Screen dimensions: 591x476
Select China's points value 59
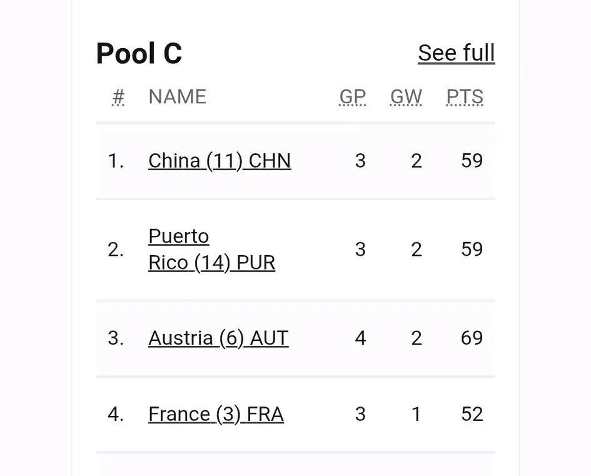point(472,161)
